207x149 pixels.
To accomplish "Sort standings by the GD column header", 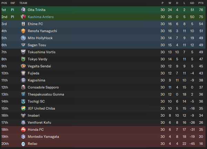I will [192, 3].
